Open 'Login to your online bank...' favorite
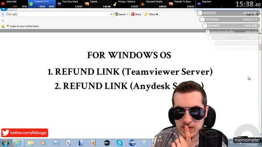 click(x=23, y=26)
